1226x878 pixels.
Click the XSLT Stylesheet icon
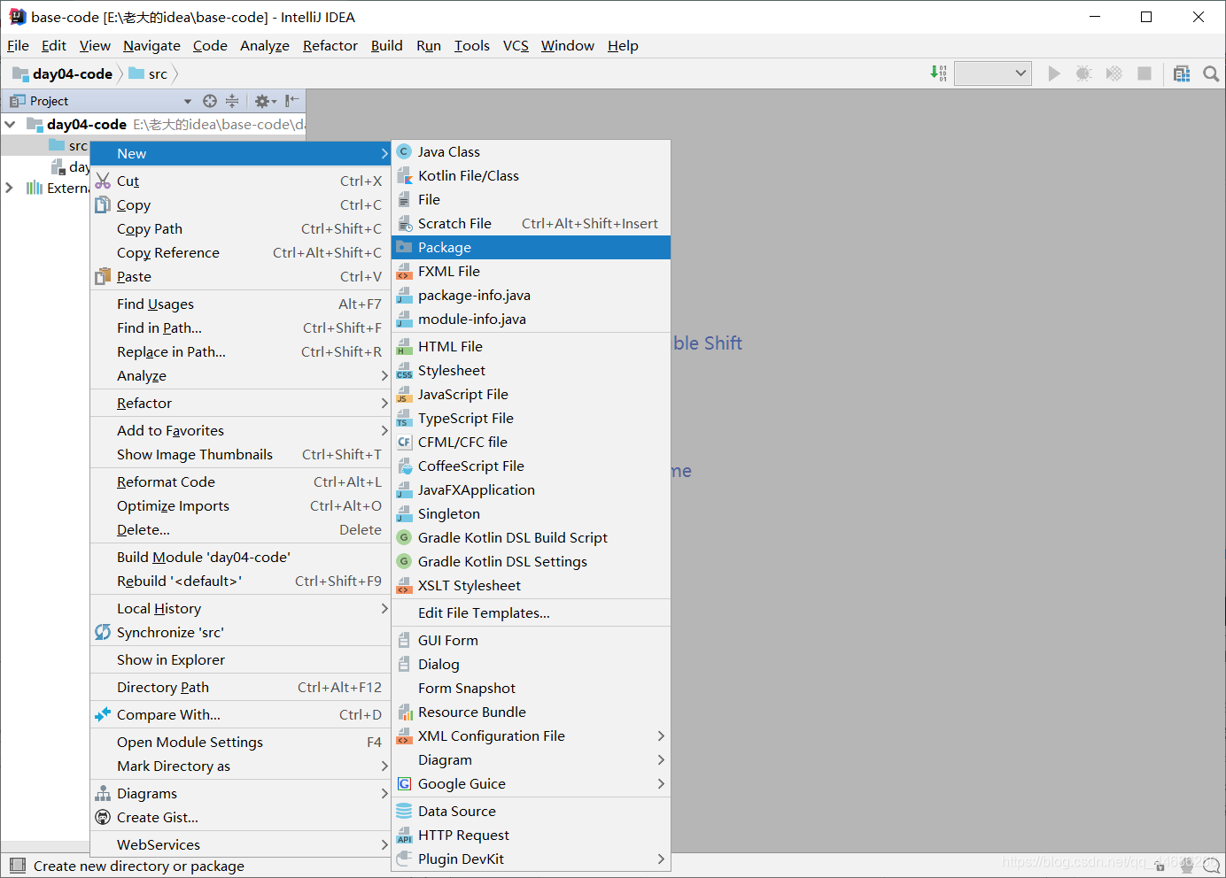[x=404, y=586]
